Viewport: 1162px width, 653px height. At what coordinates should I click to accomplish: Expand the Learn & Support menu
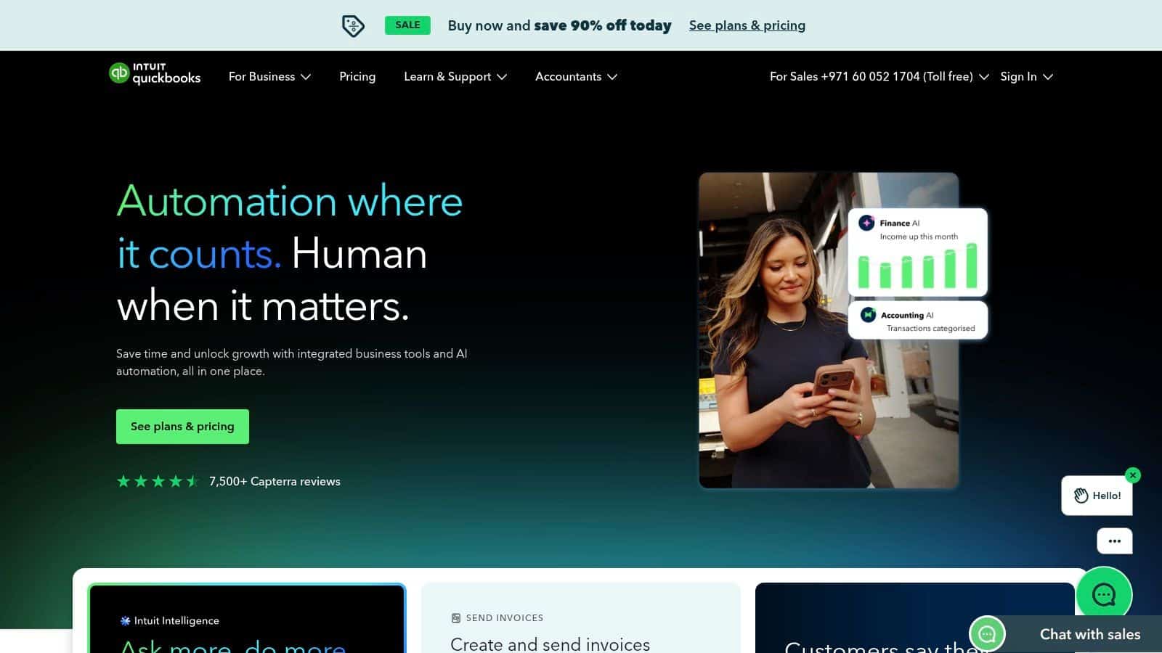pos(455,76)
